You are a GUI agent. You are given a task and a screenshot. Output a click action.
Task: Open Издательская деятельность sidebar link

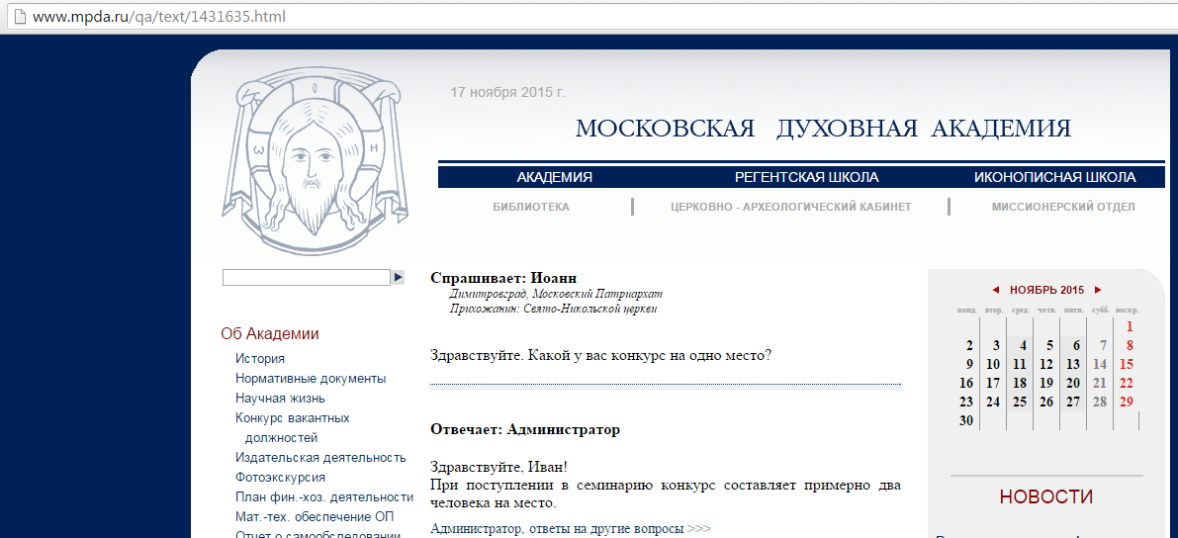point(320,458)
